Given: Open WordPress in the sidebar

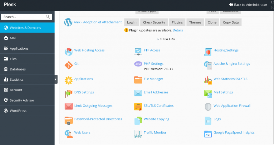Looking at the screenshot, I should 27,111.
